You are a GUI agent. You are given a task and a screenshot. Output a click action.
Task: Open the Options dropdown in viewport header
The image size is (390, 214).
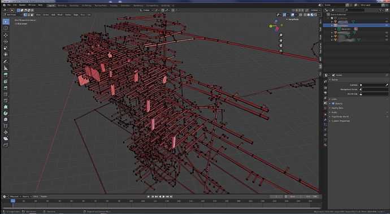315,10
